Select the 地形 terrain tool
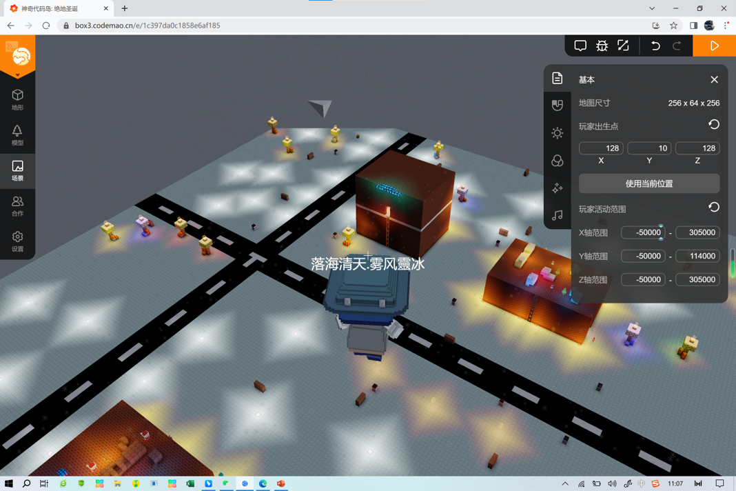 [x=17, y=99]
